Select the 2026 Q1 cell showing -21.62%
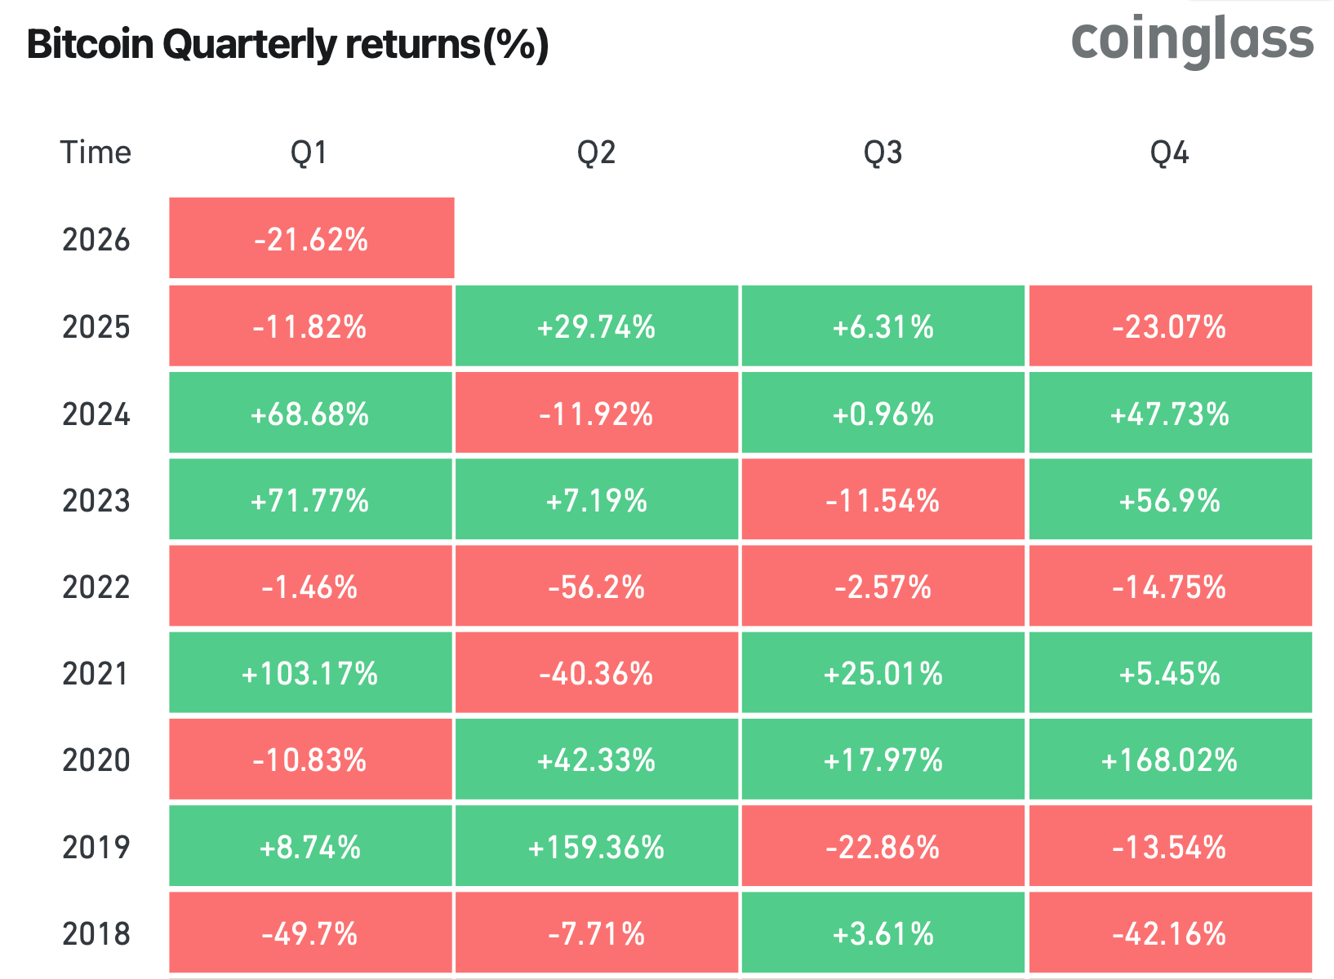This screenshot has height=979, width=1334. tap(311, 239)
